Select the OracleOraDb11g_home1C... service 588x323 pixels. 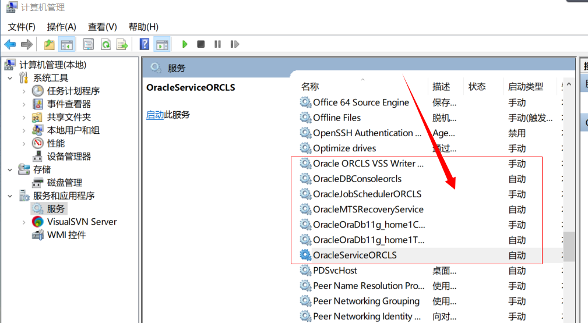coord(369,225)
